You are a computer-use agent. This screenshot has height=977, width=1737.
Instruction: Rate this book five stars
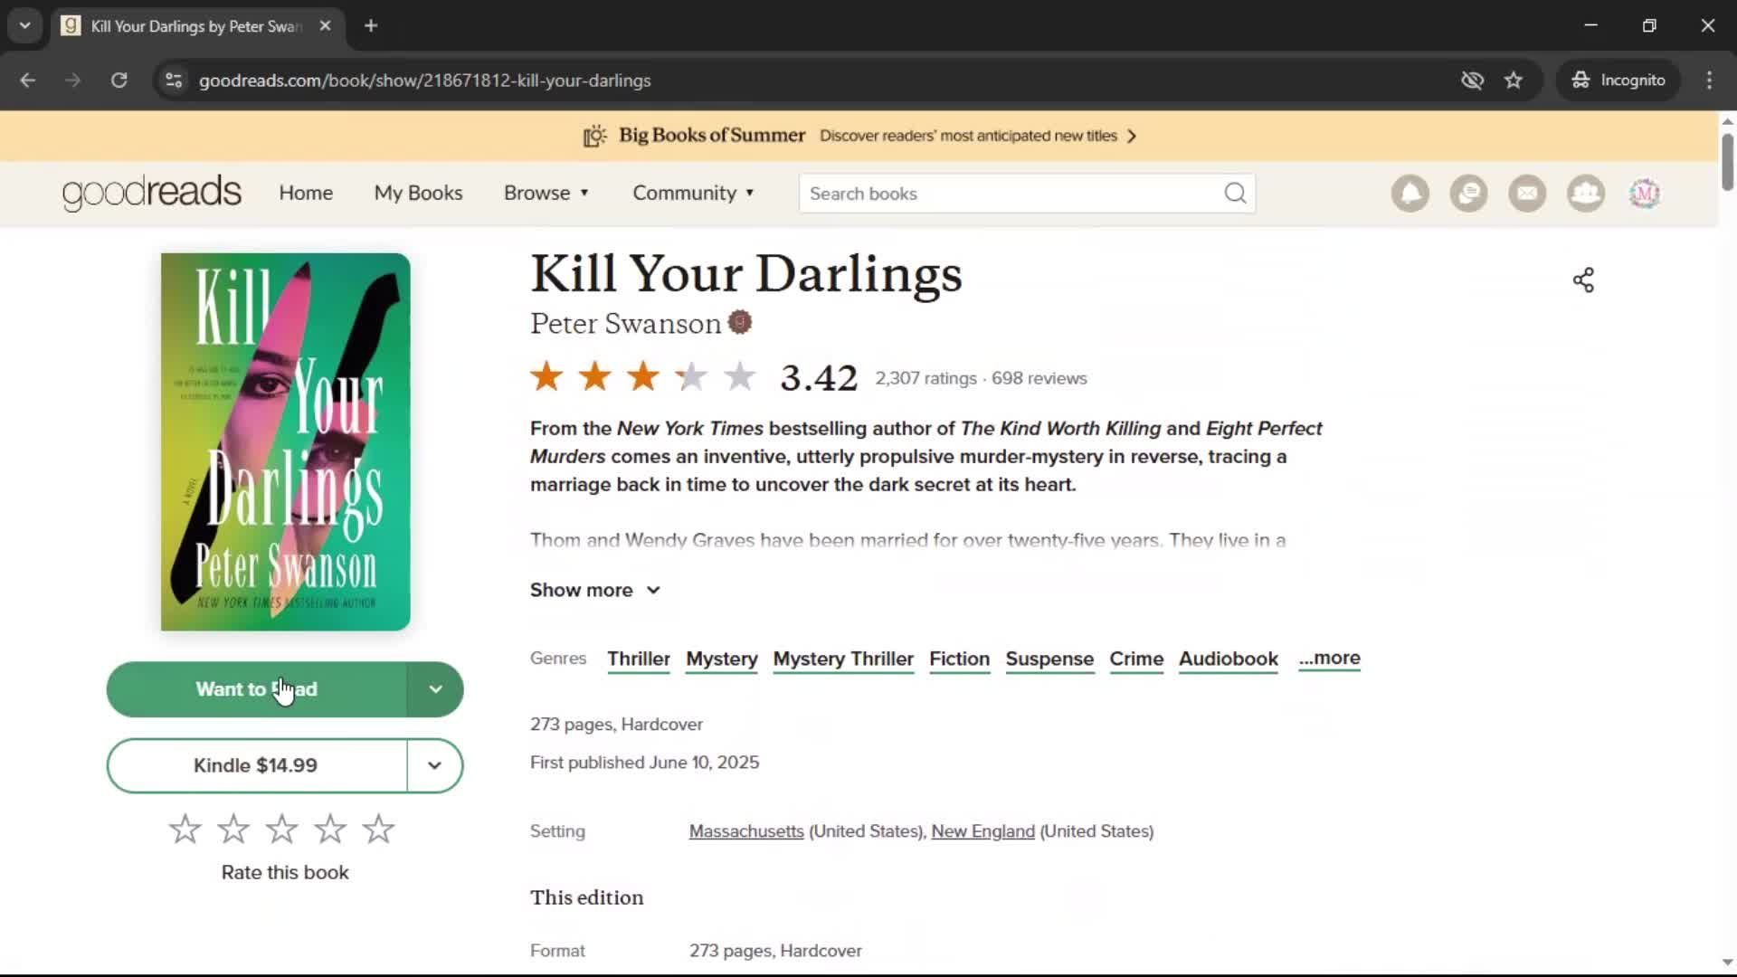(378, 829)
